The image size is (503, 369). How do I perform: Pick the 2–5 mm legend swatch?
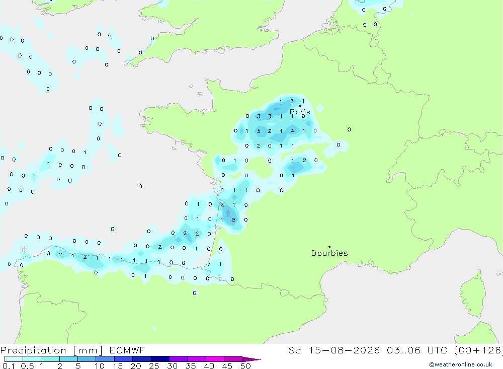68,359
